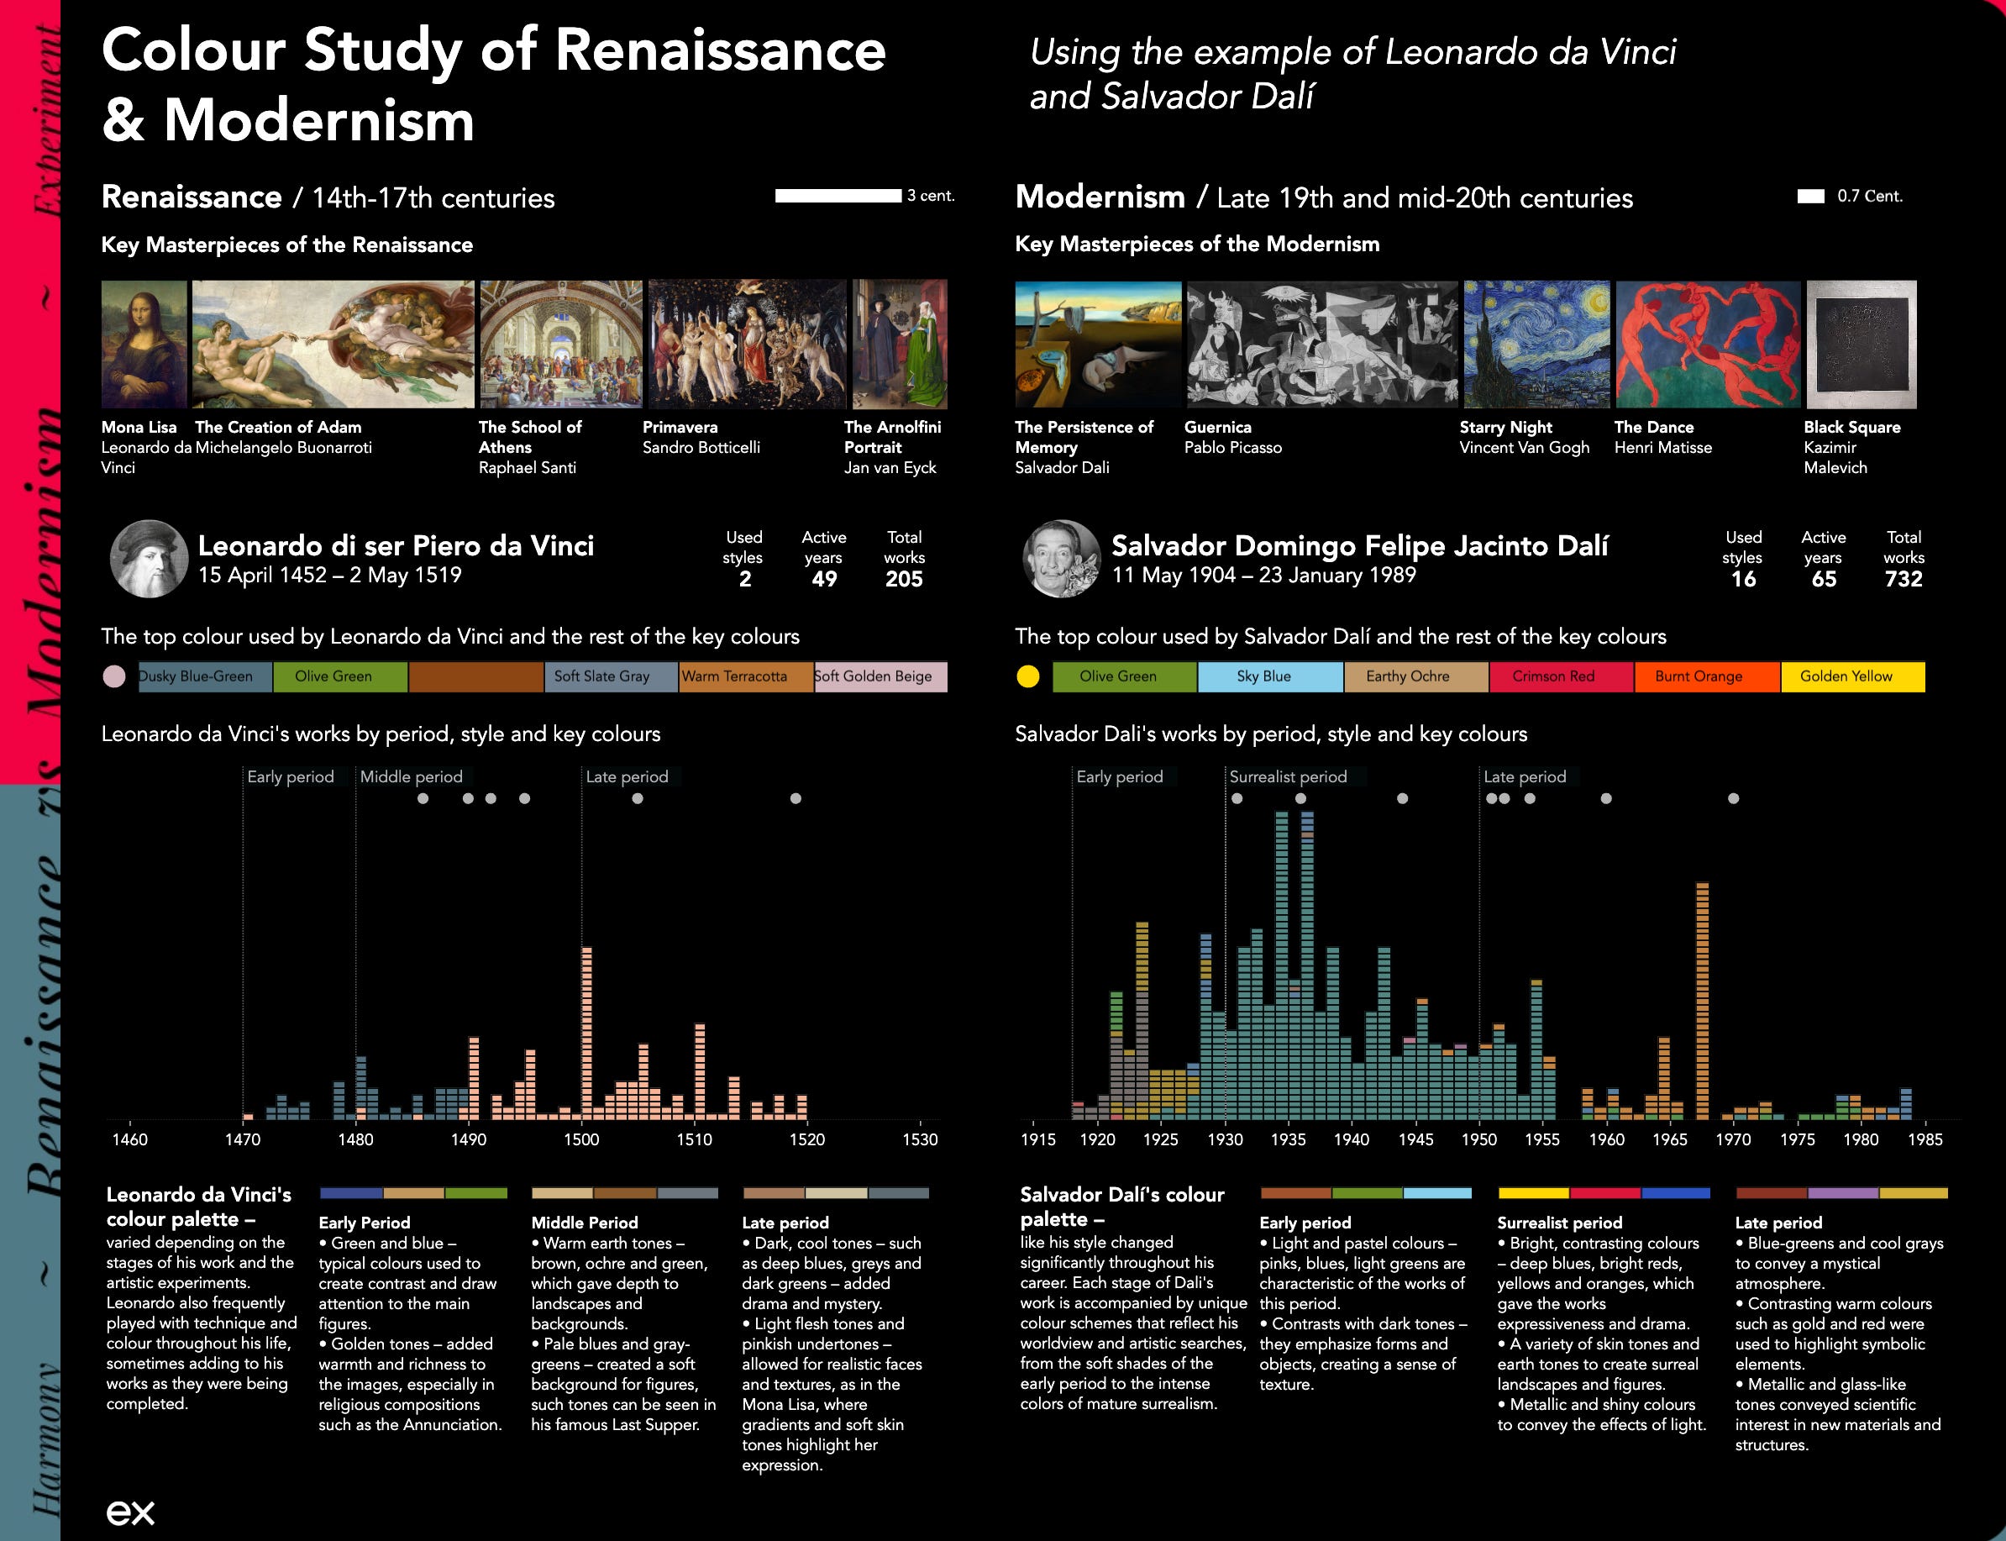Click Salvador Dalí's portrait avatar
Screen dimensions: 2006x1541
point(1061,559)
